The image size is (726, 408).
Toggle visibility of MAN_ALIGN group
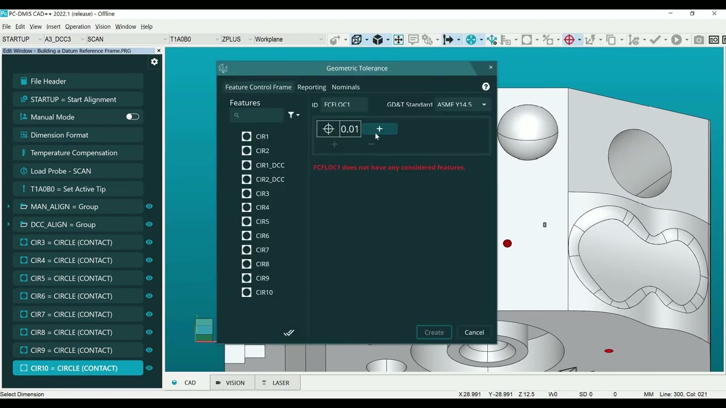pos(149,207)
